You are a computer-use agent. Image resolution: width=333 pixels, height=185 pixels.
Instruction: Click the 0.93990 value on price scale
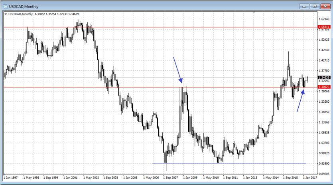[x=323, y=163]
